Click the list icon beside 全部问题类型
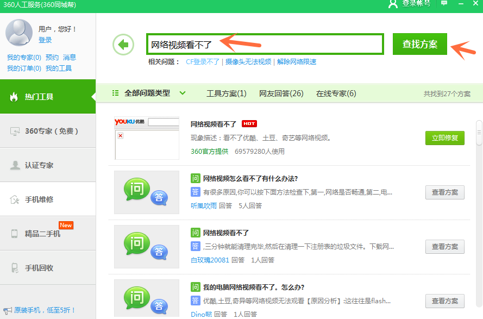Image resolution: width=483 pixels, height=319 pixels. tap(115, 93)
